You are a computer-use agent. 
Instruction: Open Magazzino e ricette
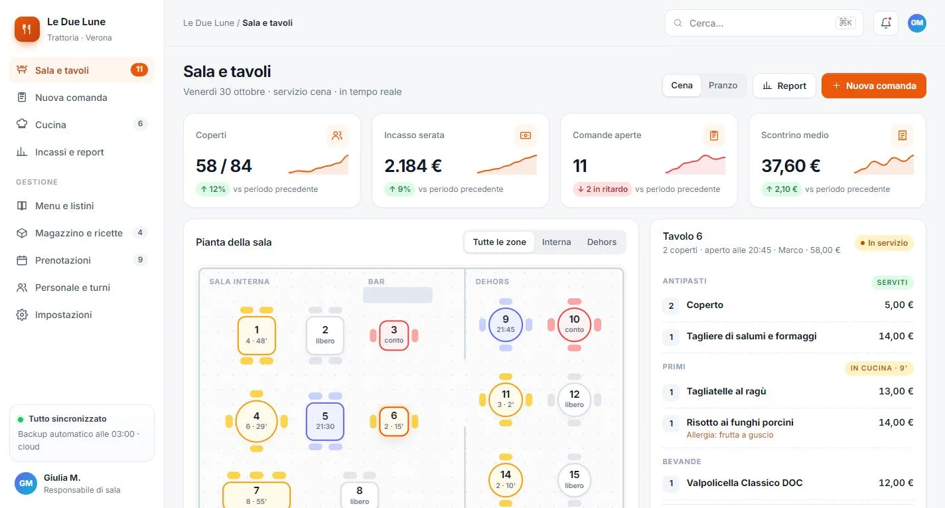[x=82, y=233]
